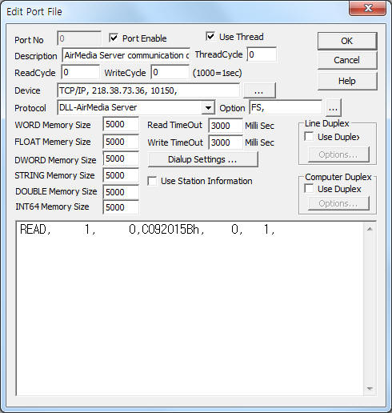The width and height of the screenshot is (392, 413).
Task: Click scroll-down arrow in READ list
Action: [x=370, y=388]
